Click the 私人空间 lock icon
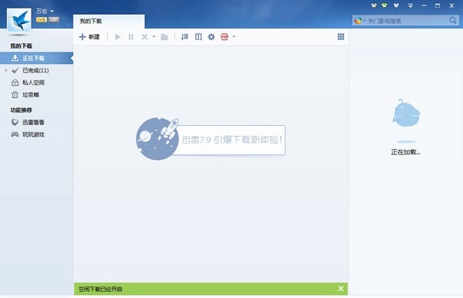The image size is (463, 298). pos(15,83)
